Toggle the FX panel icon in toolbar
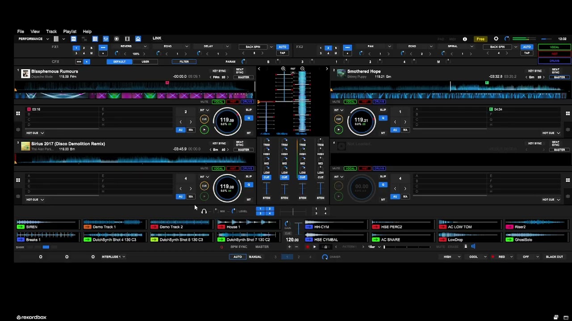The height and width of the screenshot is (321, 572). coord(74,39)
